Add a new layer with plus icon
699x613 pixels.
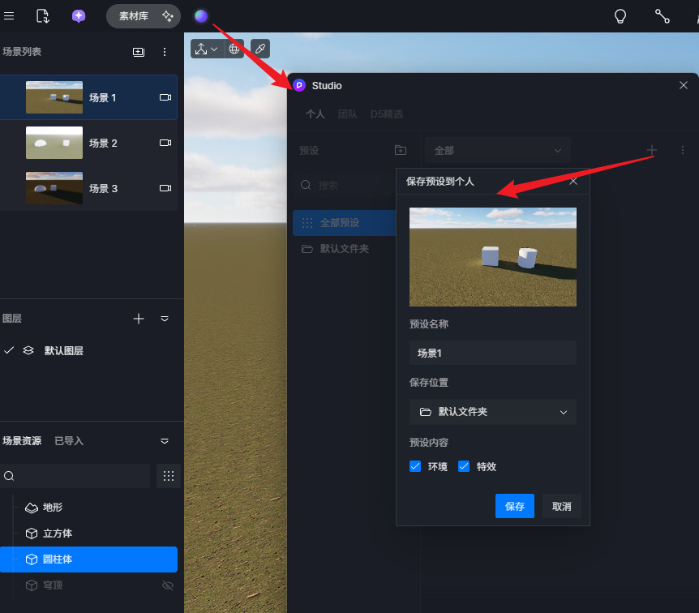139,319
